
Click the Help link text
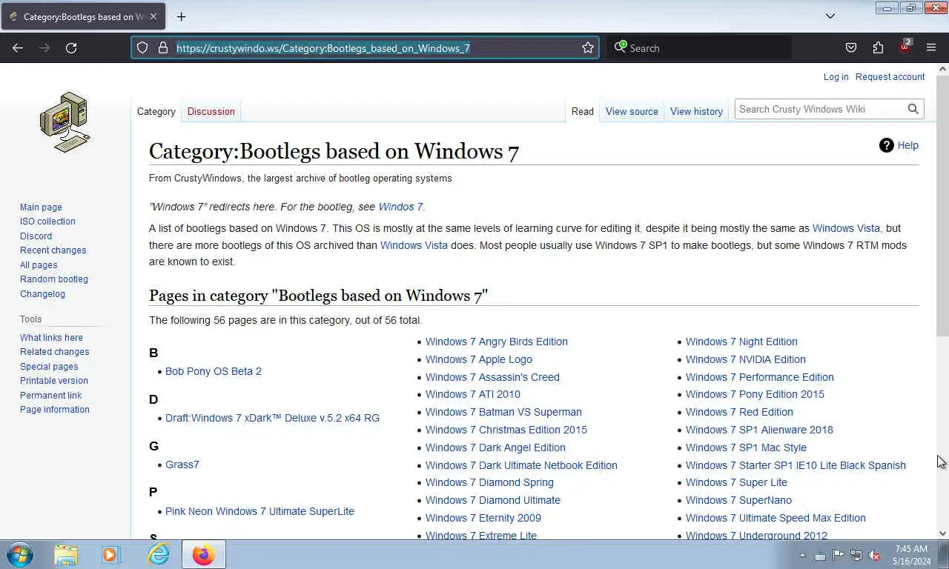coord(908,145)
